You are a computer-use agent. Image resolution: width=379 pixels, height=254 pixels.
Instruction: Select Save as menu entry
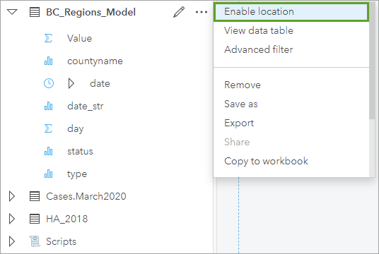tap(291, 104)
